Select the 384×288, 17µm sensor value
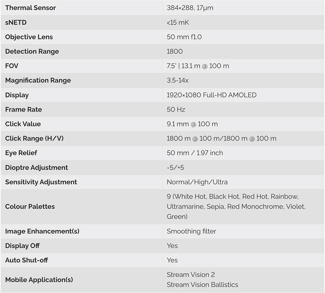 [x=190, y=8]
